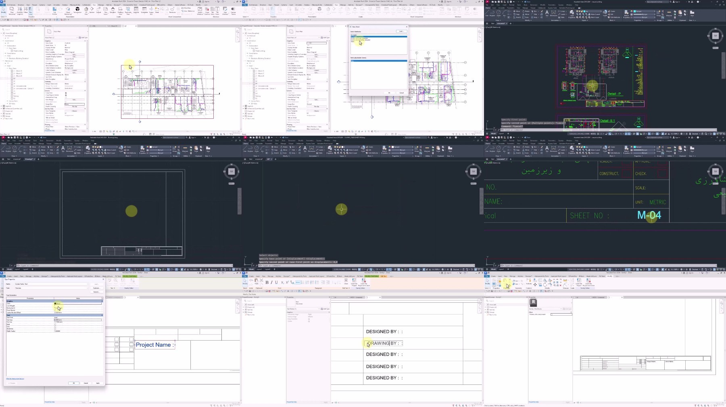Screen dimensions: 726x407
Task: Click the ViewCube TOP face in the M-04 AutoCAD window
Action: pyautogui.click(x=716, y=171)
